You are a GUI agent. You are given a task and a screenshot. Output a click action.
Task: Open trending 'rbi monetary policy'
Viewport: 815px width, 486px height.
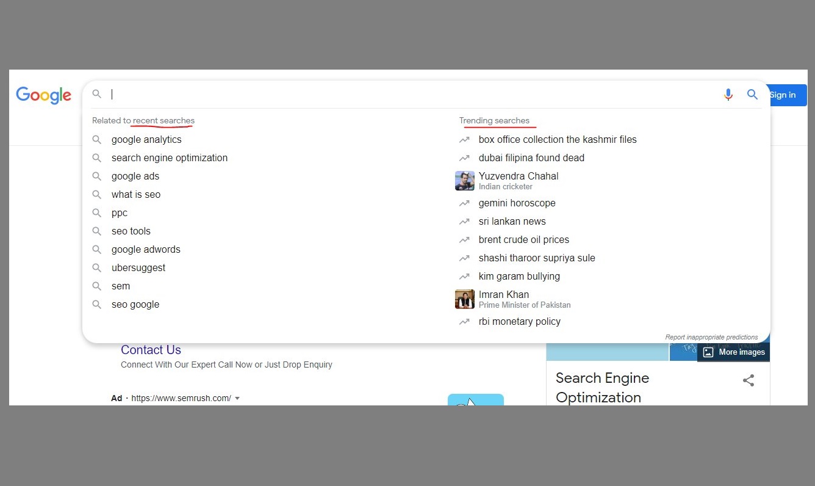coord(520,321)
